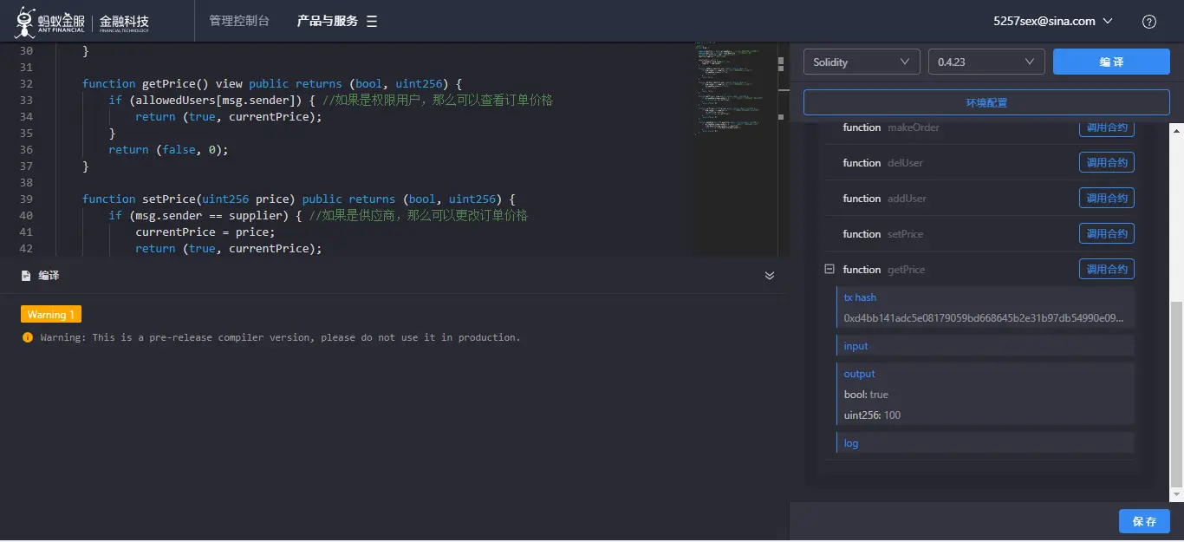Click the warning circle icon beside message
The image size is (1184, 542).
28,337
